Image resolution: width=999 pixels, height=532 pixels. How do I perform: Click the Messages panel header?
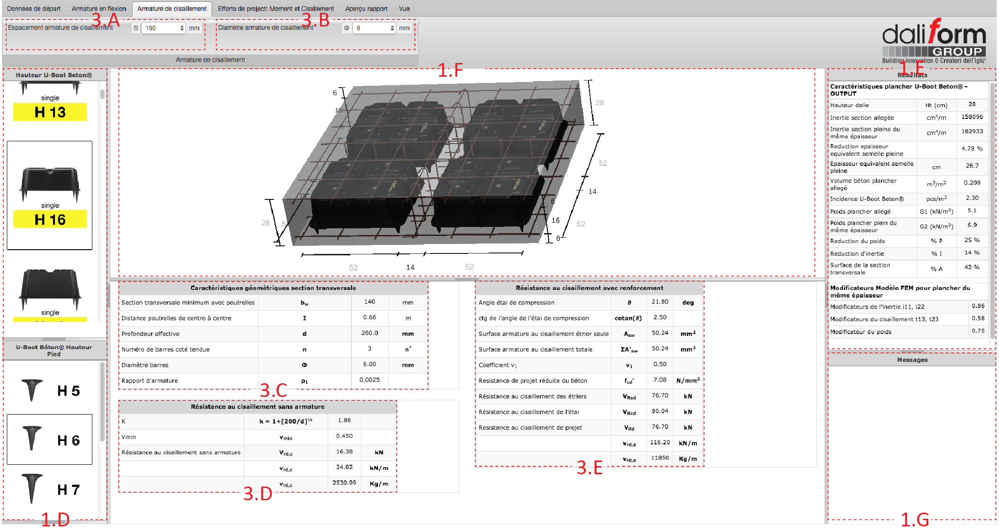click(912, 360)
